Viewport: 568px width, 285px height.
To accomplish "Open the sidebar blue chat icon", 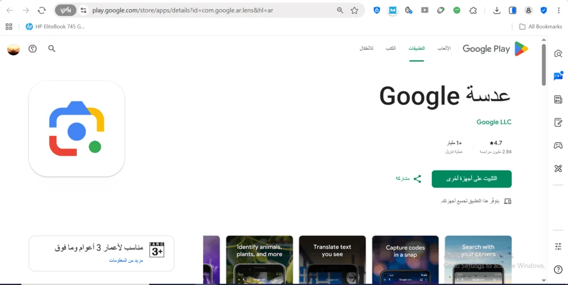I will click(x=558, y=76).
